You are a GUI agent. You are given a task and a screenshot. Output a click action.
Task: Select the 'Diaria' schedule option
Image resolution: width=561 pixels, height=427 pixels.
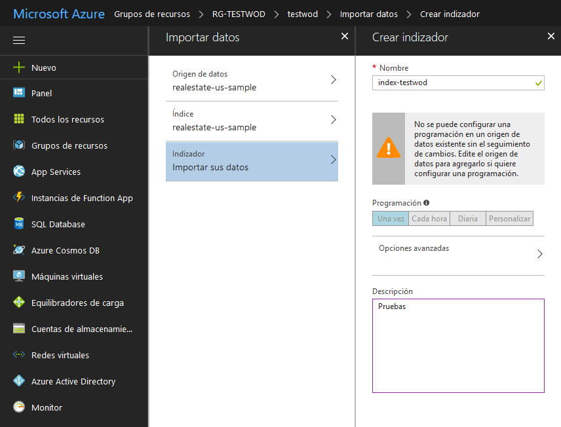point(468,219)
